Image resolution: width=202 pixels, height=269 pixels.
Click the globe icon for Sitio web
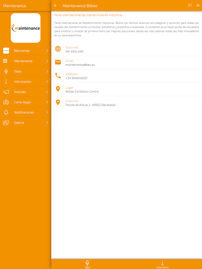coord(58,49)
